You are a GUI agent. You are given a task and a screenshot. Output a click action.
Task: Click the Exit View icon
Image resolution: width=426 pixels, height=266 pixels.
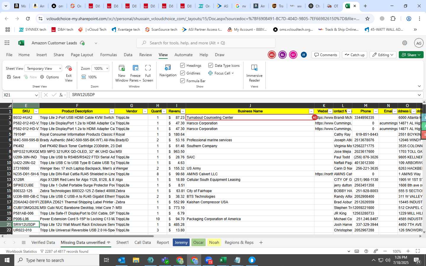pyautogui.click(x=69, y=69)
